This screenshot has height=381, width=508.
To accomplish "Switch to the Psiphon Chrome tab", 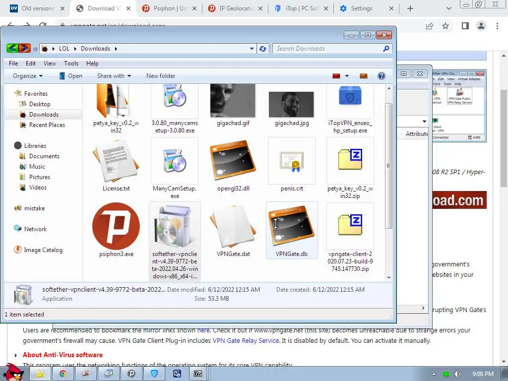I will point(169,8).
